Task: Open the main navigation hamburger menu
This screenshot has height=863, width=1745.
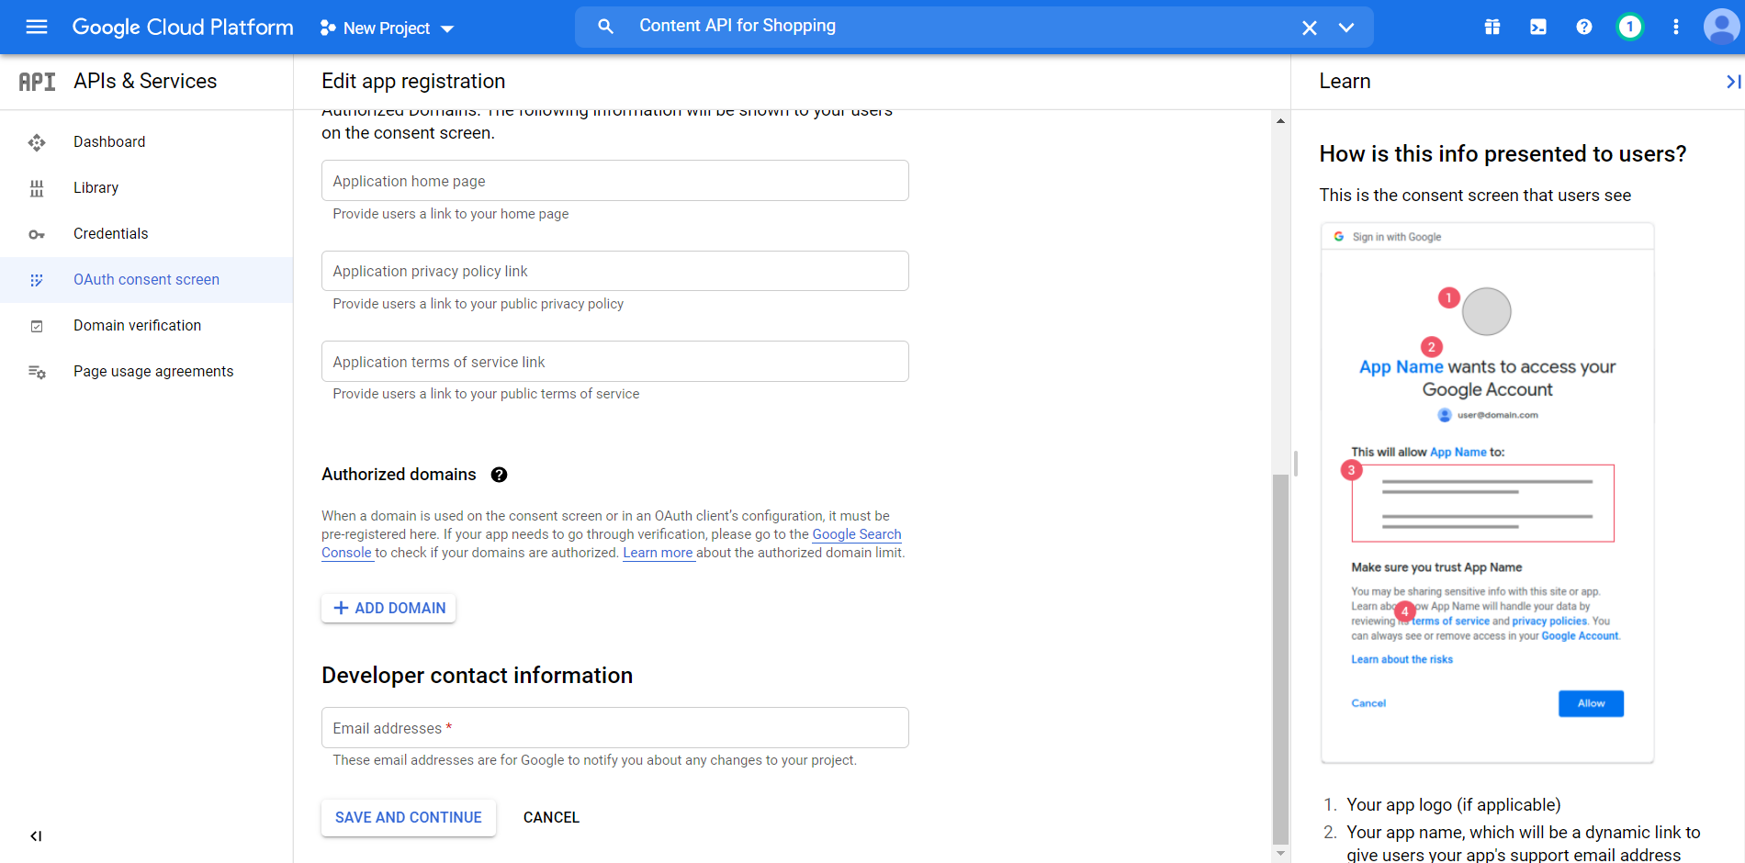Action: [37, 27]
